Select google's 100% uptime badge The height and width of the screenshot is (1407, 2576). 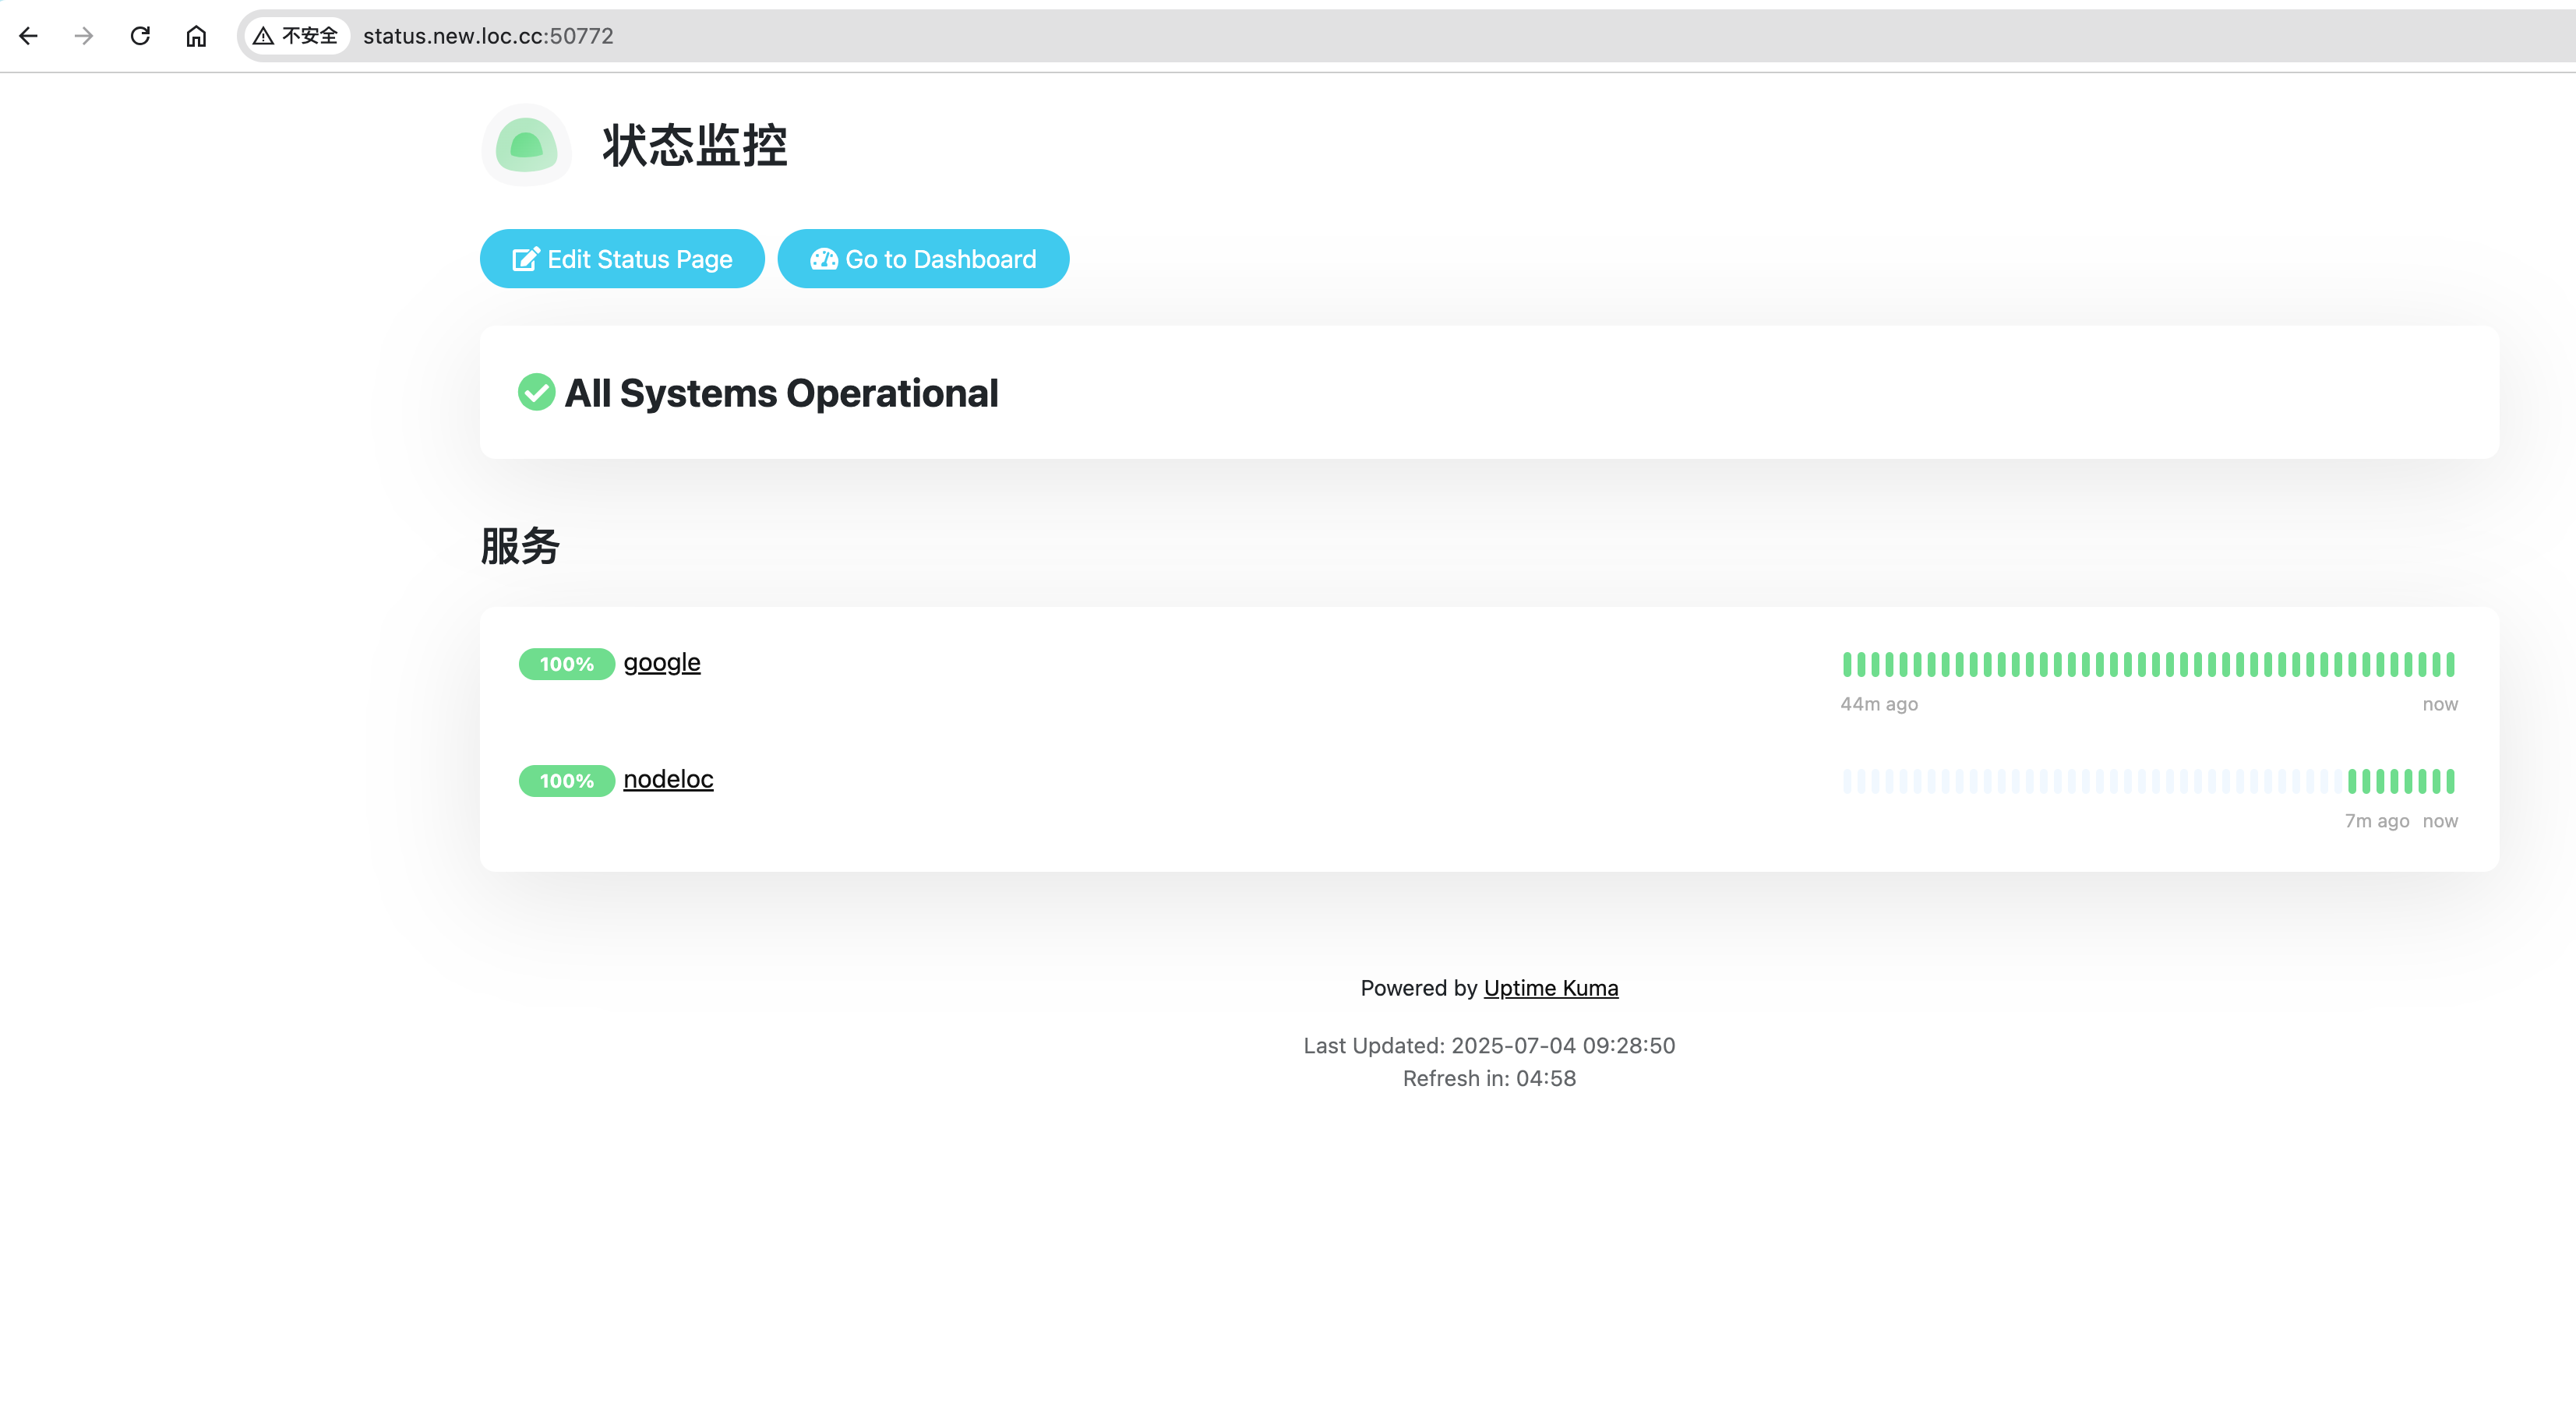[x=566, y=664]
